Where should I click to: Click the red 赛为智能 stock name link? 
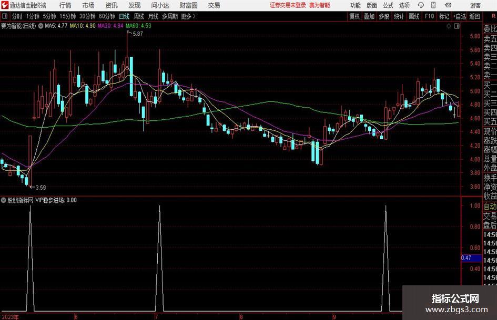coord(320,5)
